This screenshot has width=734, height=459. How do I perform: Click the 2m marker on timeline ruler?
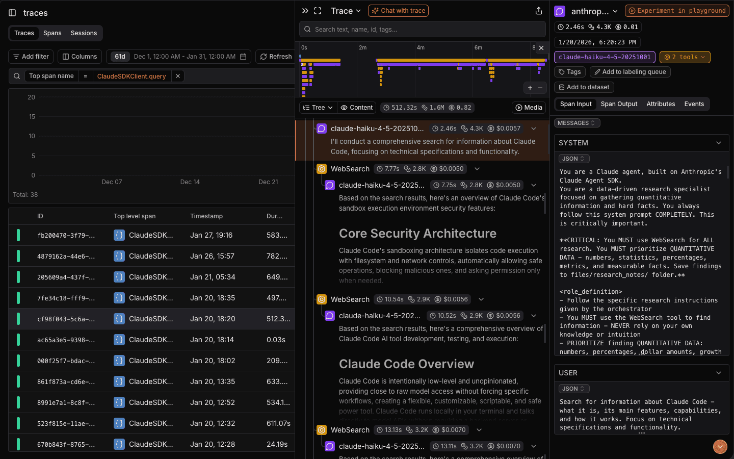(362, 47)
